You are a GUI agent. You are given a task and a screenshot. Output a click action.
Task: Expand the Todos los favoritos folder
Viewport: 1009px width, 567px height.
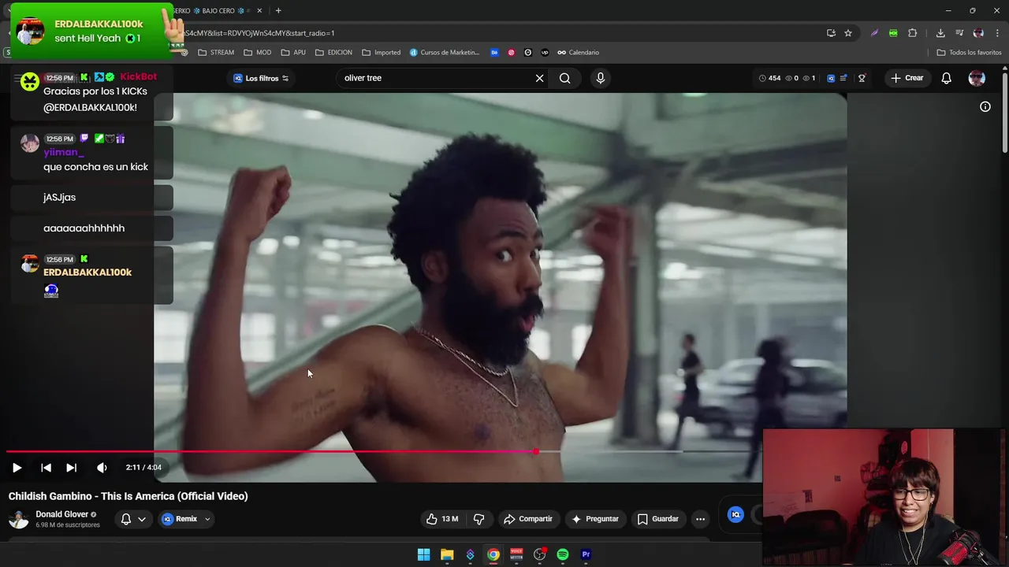click(x=969, y=53)
